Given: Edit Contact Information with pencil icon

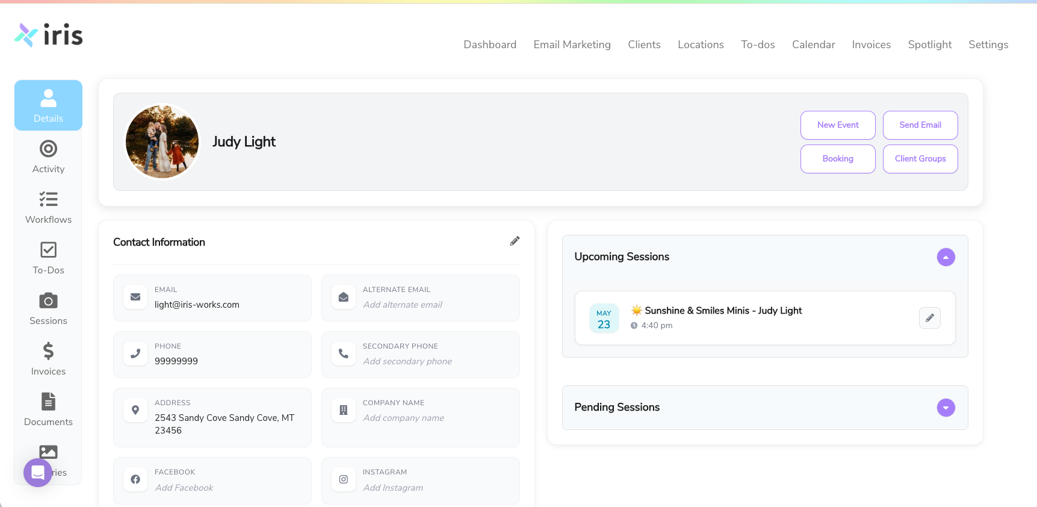Looking at the screenshot, I should pyautogui.click(x=515, y=241).
